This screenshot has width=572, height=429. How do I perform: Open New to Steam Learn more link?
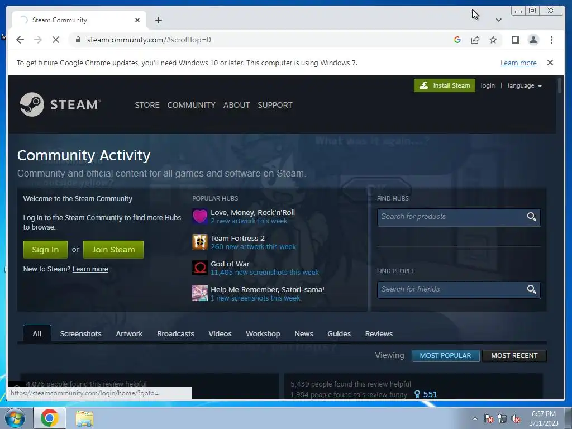click(90, 269)
